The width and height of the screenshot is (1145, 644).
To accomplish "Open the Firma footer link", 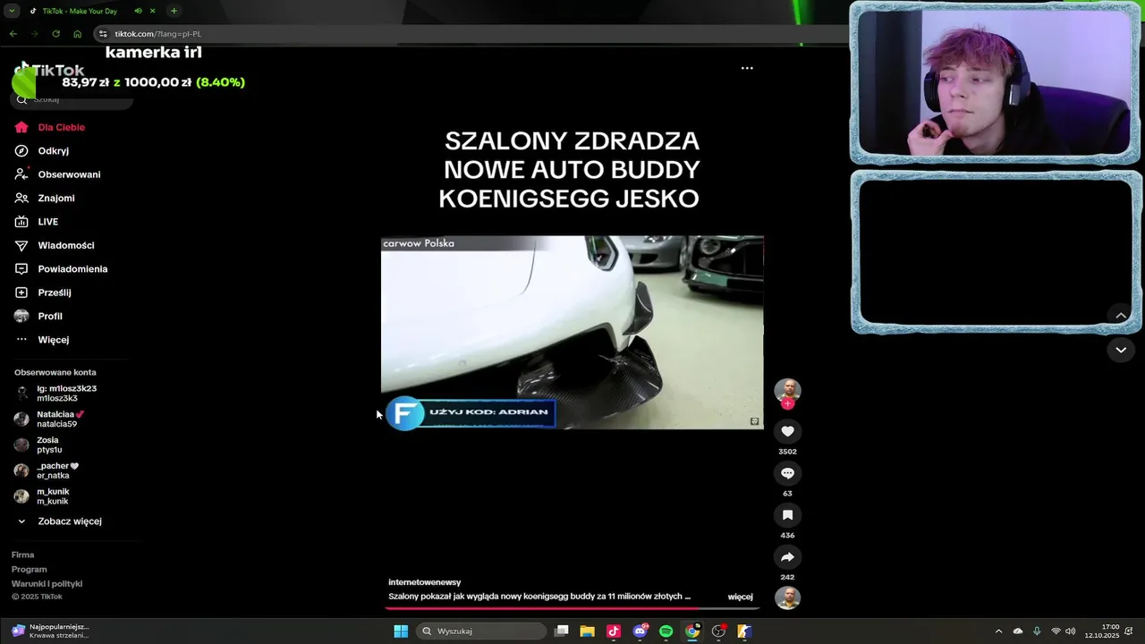I will (x=22, y=555).
